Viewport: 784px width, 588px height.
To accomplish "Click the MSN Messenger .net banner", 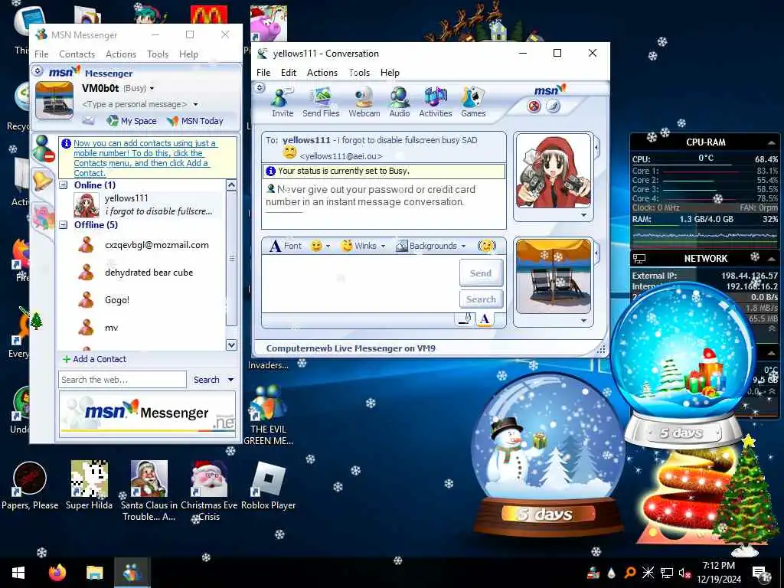I will point(148,413).
